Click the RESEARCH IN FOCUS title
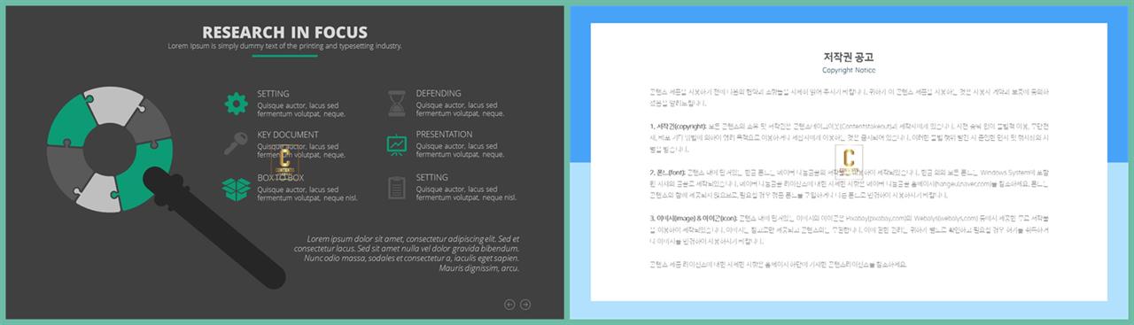Screen dimensions: 1134x325 pyautogui.click(x=284, y=32)
